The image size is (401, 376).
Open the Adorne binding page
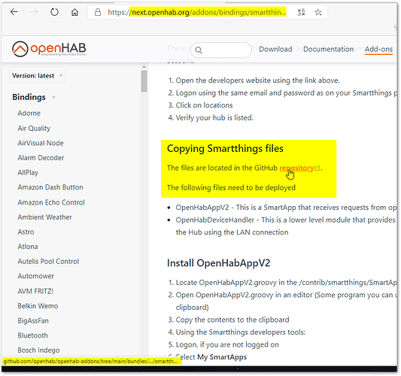29,114
